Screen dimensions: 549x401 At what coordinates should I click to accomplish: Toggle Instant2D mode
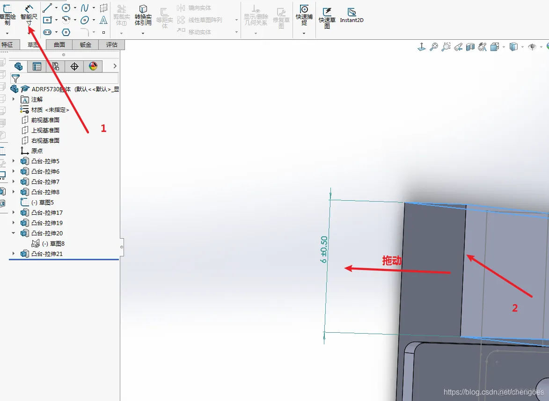[x=351, y=16]
